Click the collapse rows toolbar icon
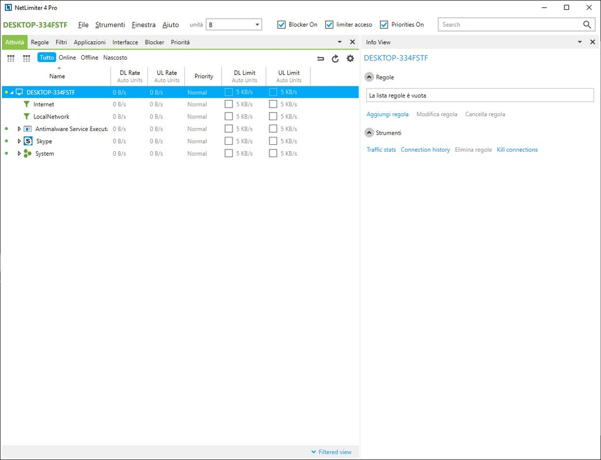This screenshot has width=601, height=460. [x=321, y=59]
